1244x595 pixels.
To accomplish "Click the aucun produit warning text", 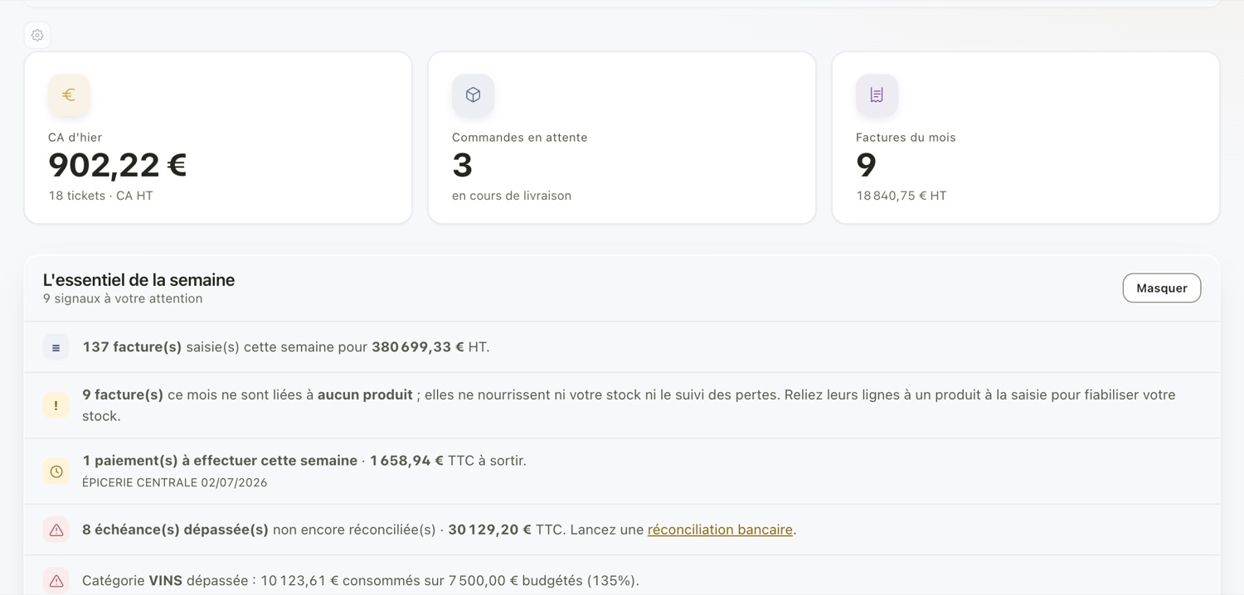I will [x=365, y=395].
